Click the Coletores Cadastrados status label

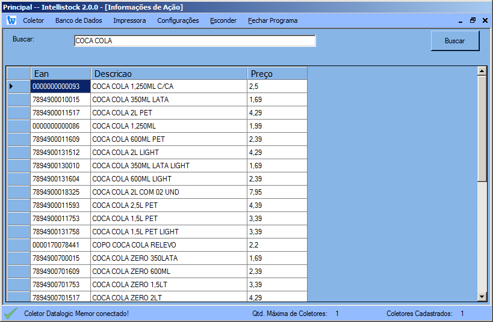(420, 314)
